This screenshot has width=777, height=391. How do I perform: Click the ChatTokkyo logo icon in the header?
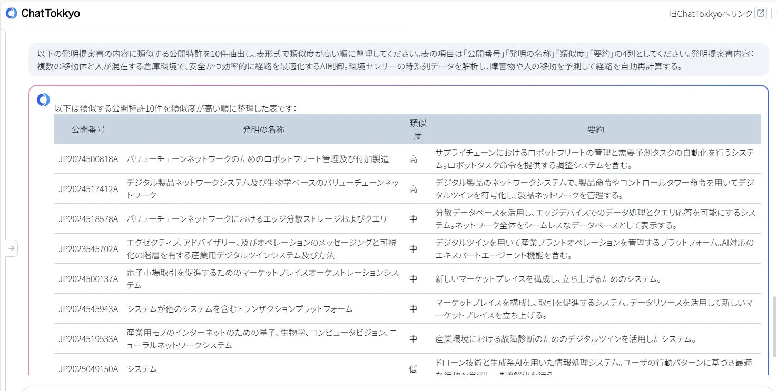(x=11, y=13)
